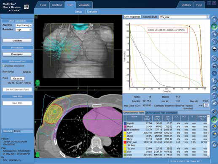
Task: Click the CTV row in the table
Action: coord(165,133)
